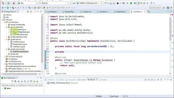Expand the JRE System Library node

[4, 69]
